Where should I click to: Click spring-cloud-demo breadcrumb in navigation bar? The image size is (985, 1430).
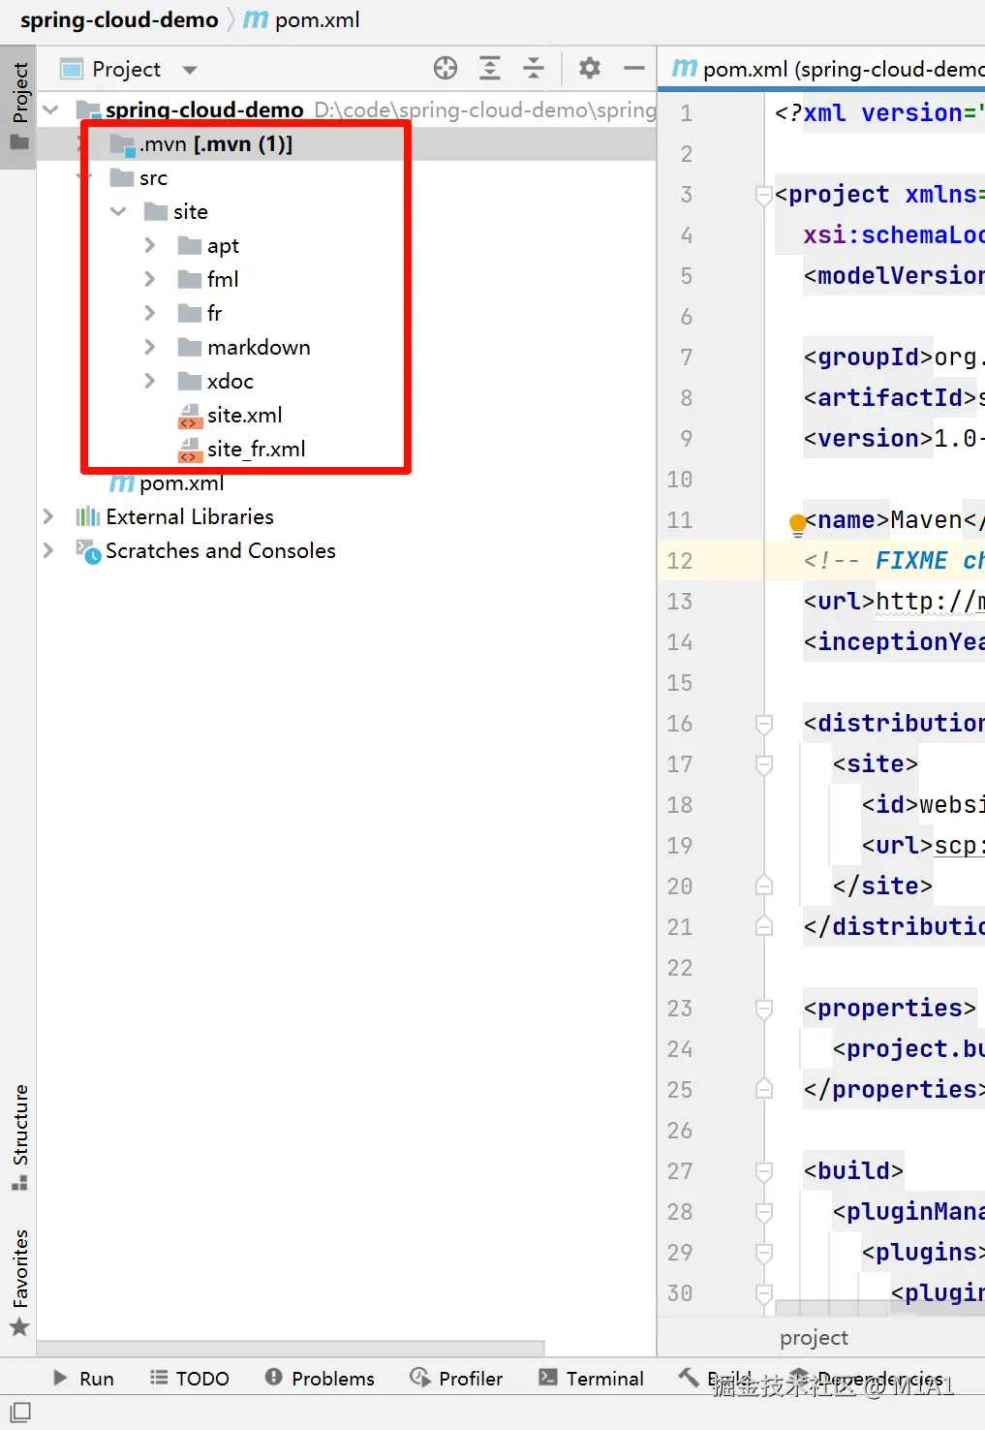click(119, 19)
